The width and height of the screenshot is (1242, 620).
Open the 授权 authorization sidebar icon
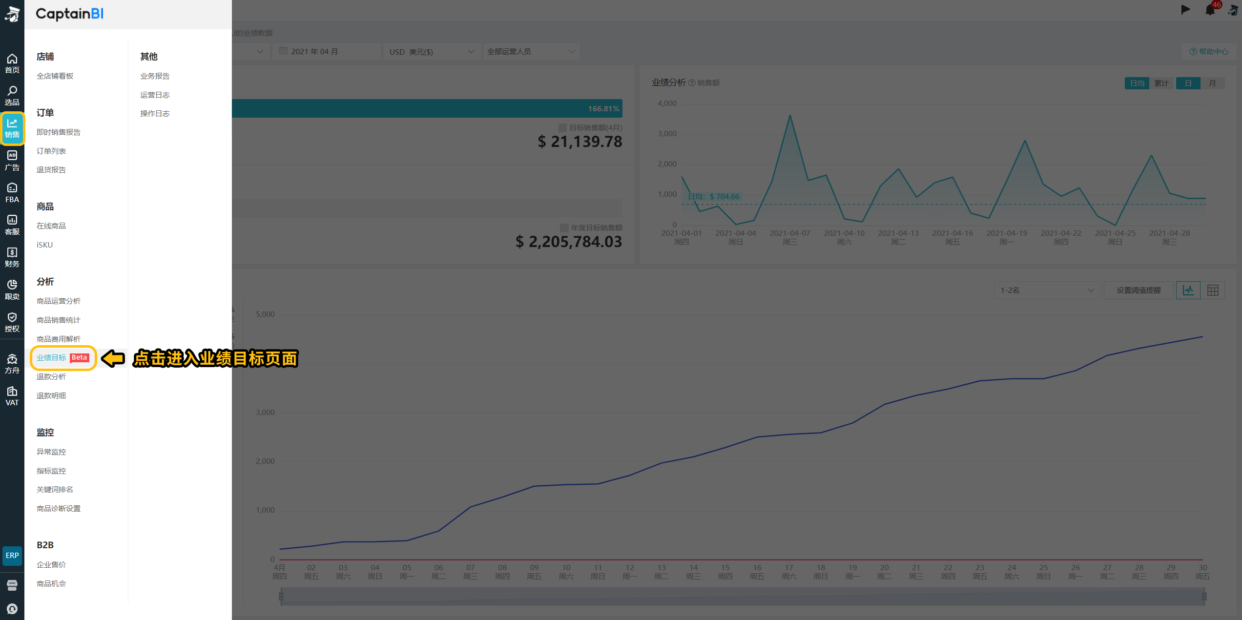click(x=12, y=322)
